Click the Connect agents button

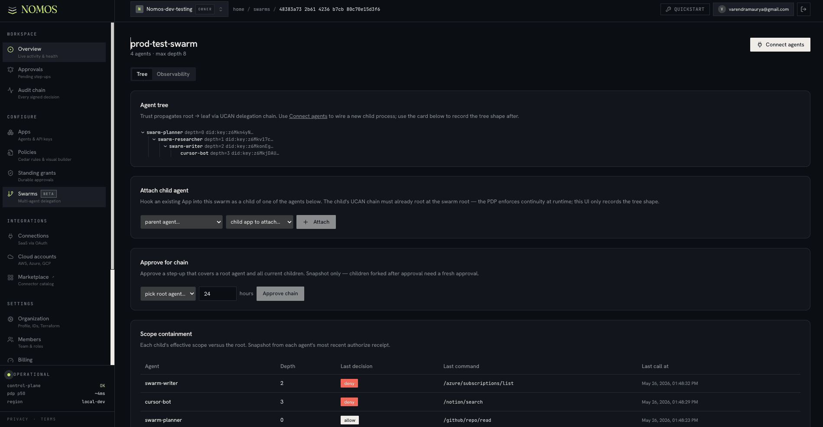tap(780, 45)
